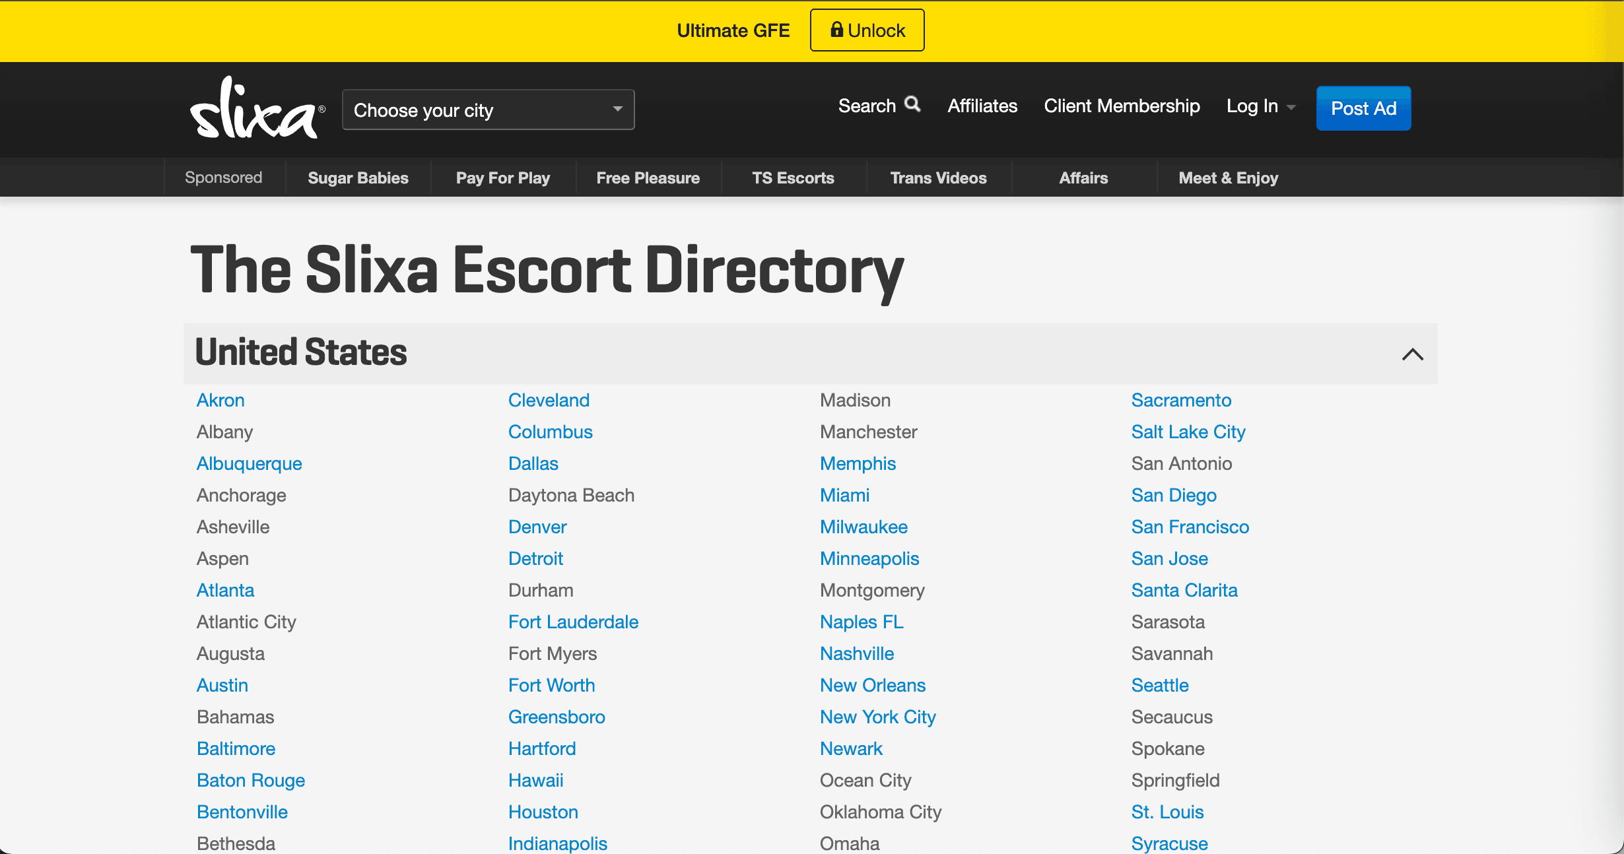This screenshot has height=854, width=1624.
Task: Select the TS Escorts tab
Action: (794, 178)
